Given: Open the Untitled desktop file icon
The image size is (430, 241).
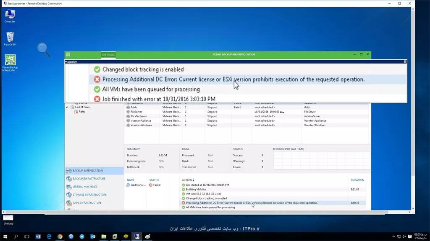Looking at the screenshot, I should coord(8,220).
